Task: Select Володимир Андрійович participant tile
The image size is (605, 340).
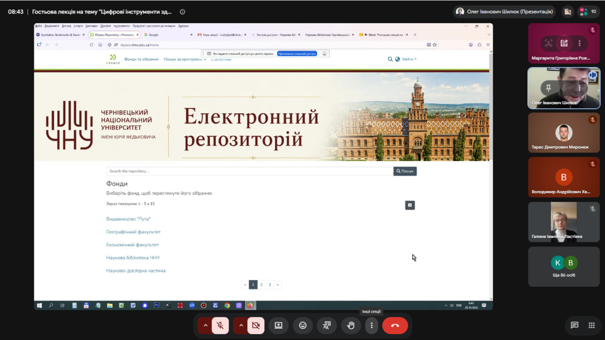Action: (x=564, y=177)
